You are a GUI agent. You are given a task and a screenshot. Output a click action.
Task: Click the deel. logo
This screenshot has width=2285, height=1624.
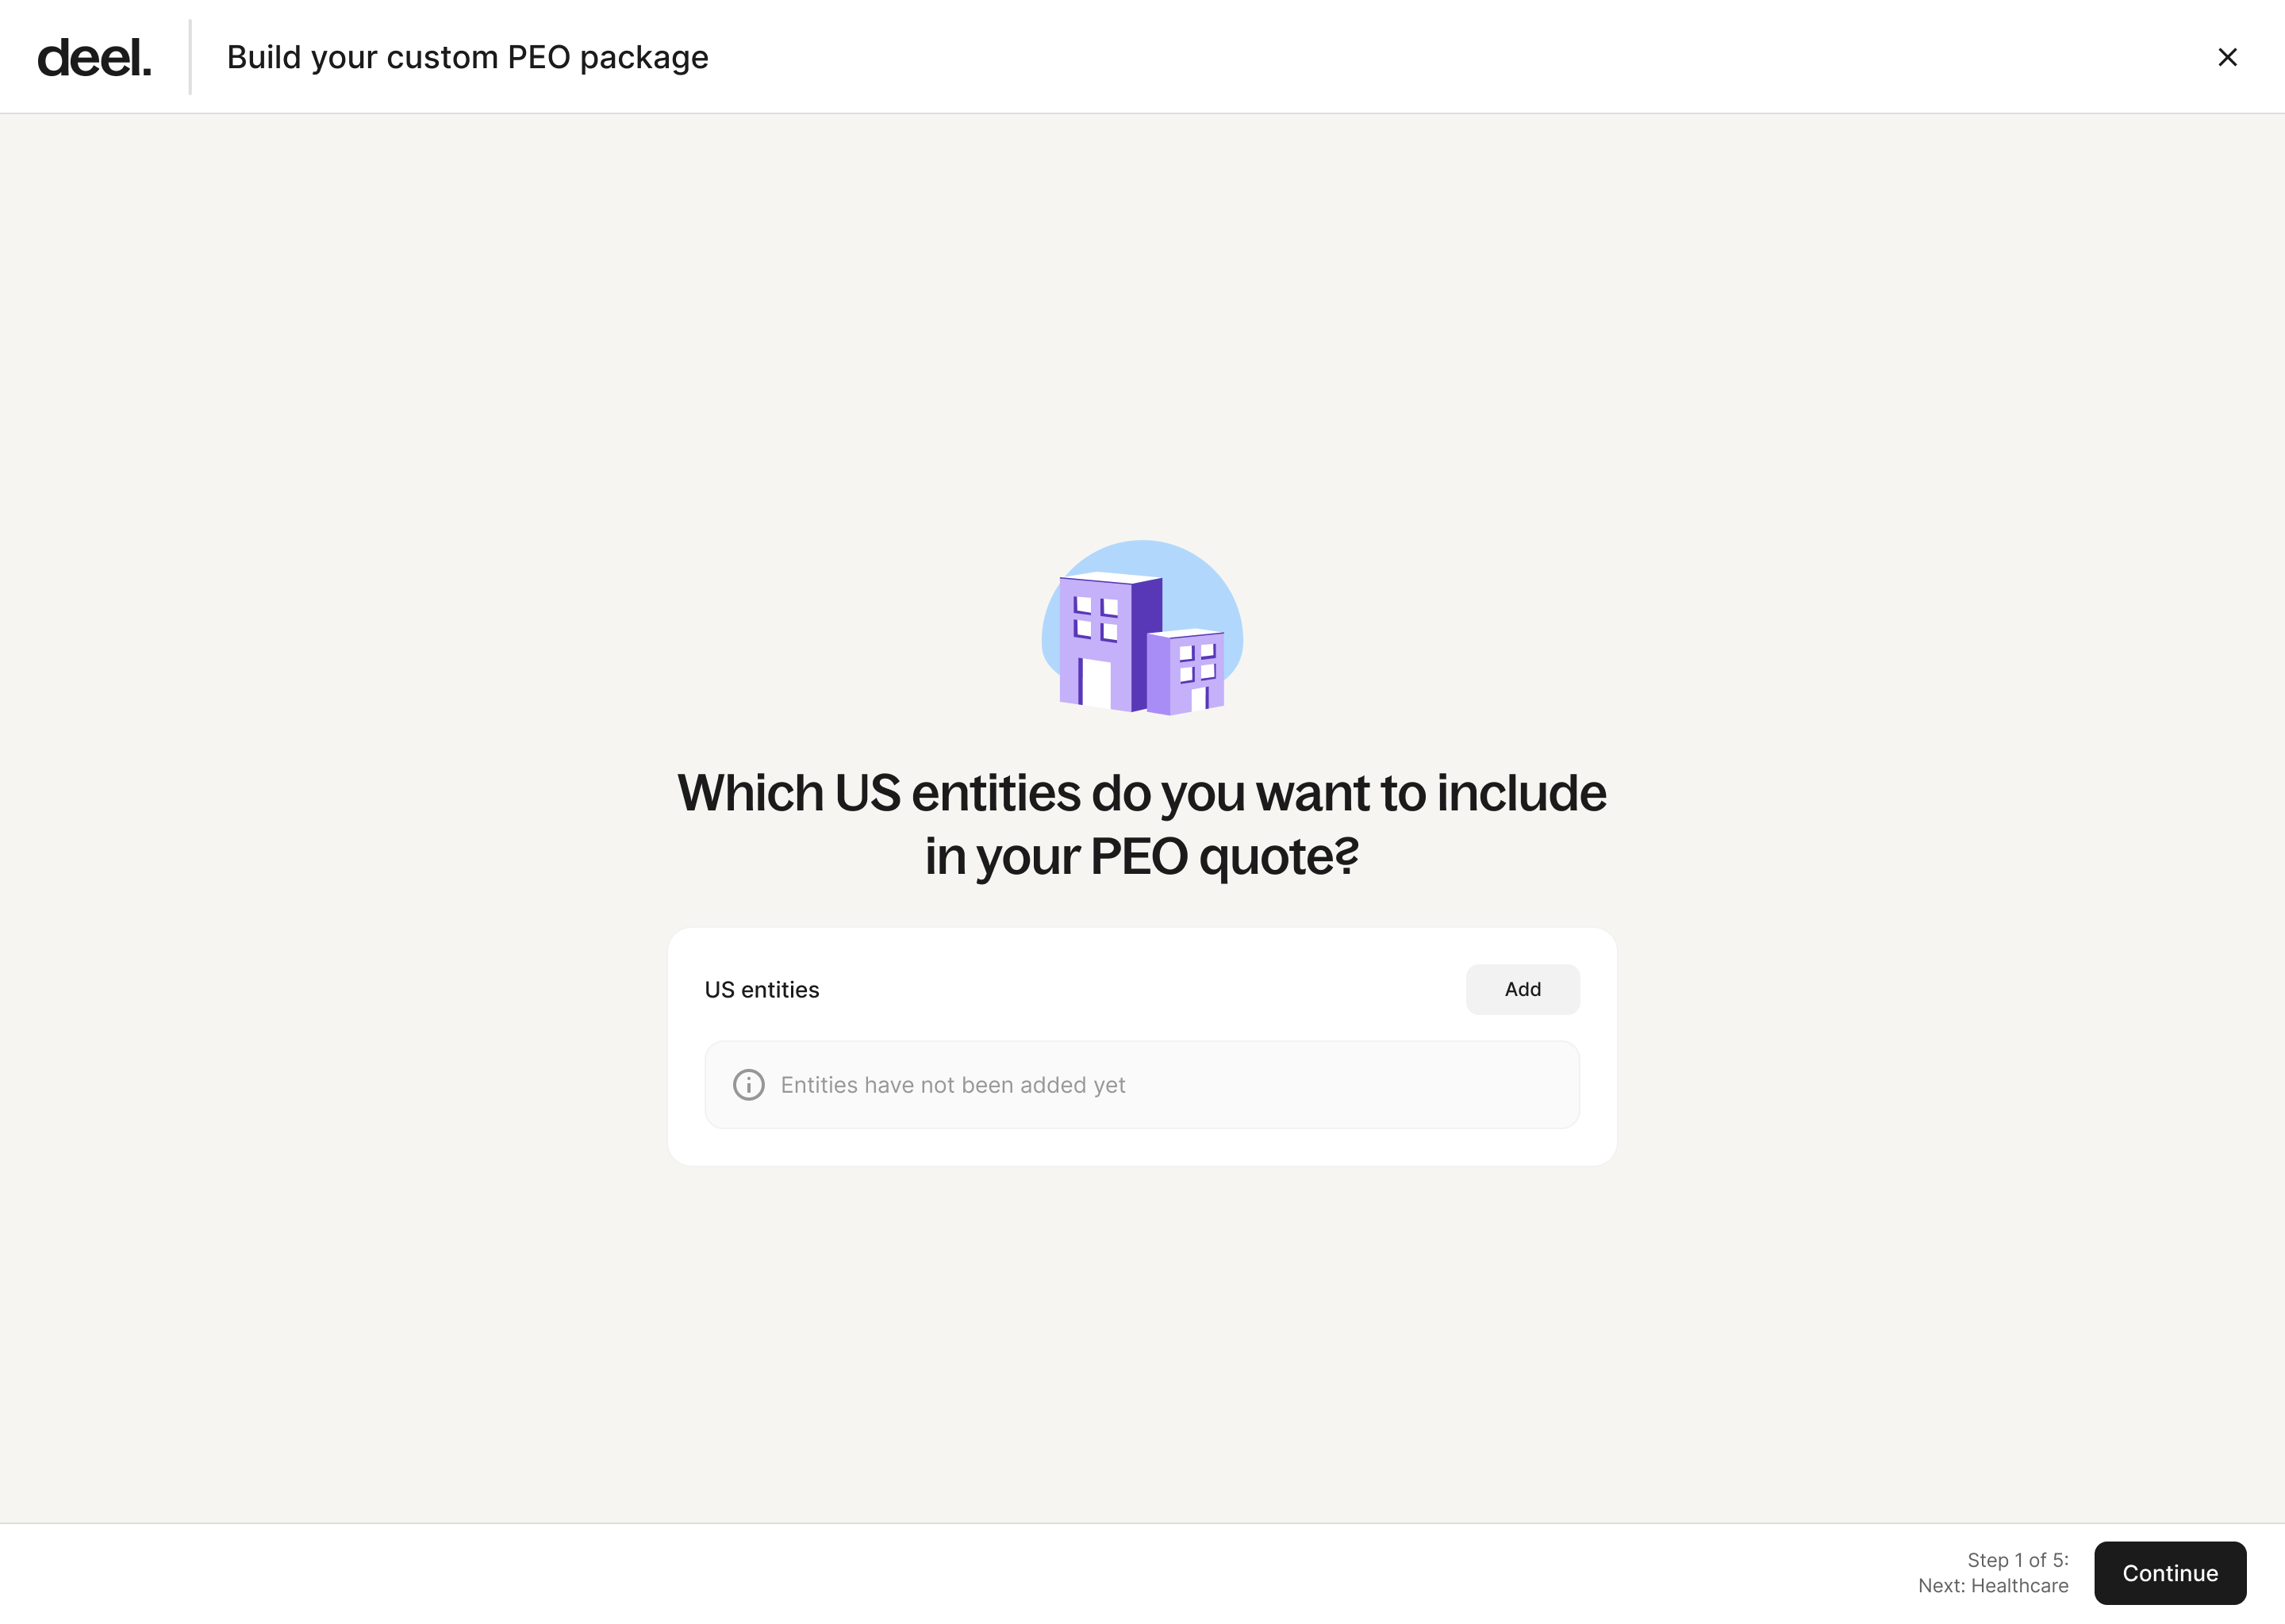[94, 58]
